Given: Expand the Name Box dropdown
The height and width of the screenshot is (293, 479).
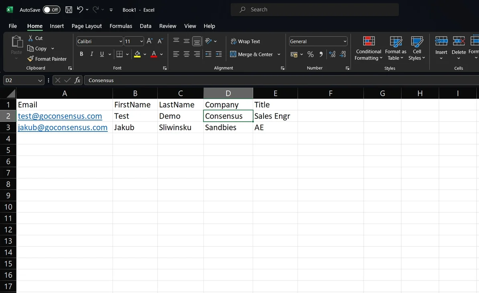Looking at the screenshot, I should click(40, 81).
